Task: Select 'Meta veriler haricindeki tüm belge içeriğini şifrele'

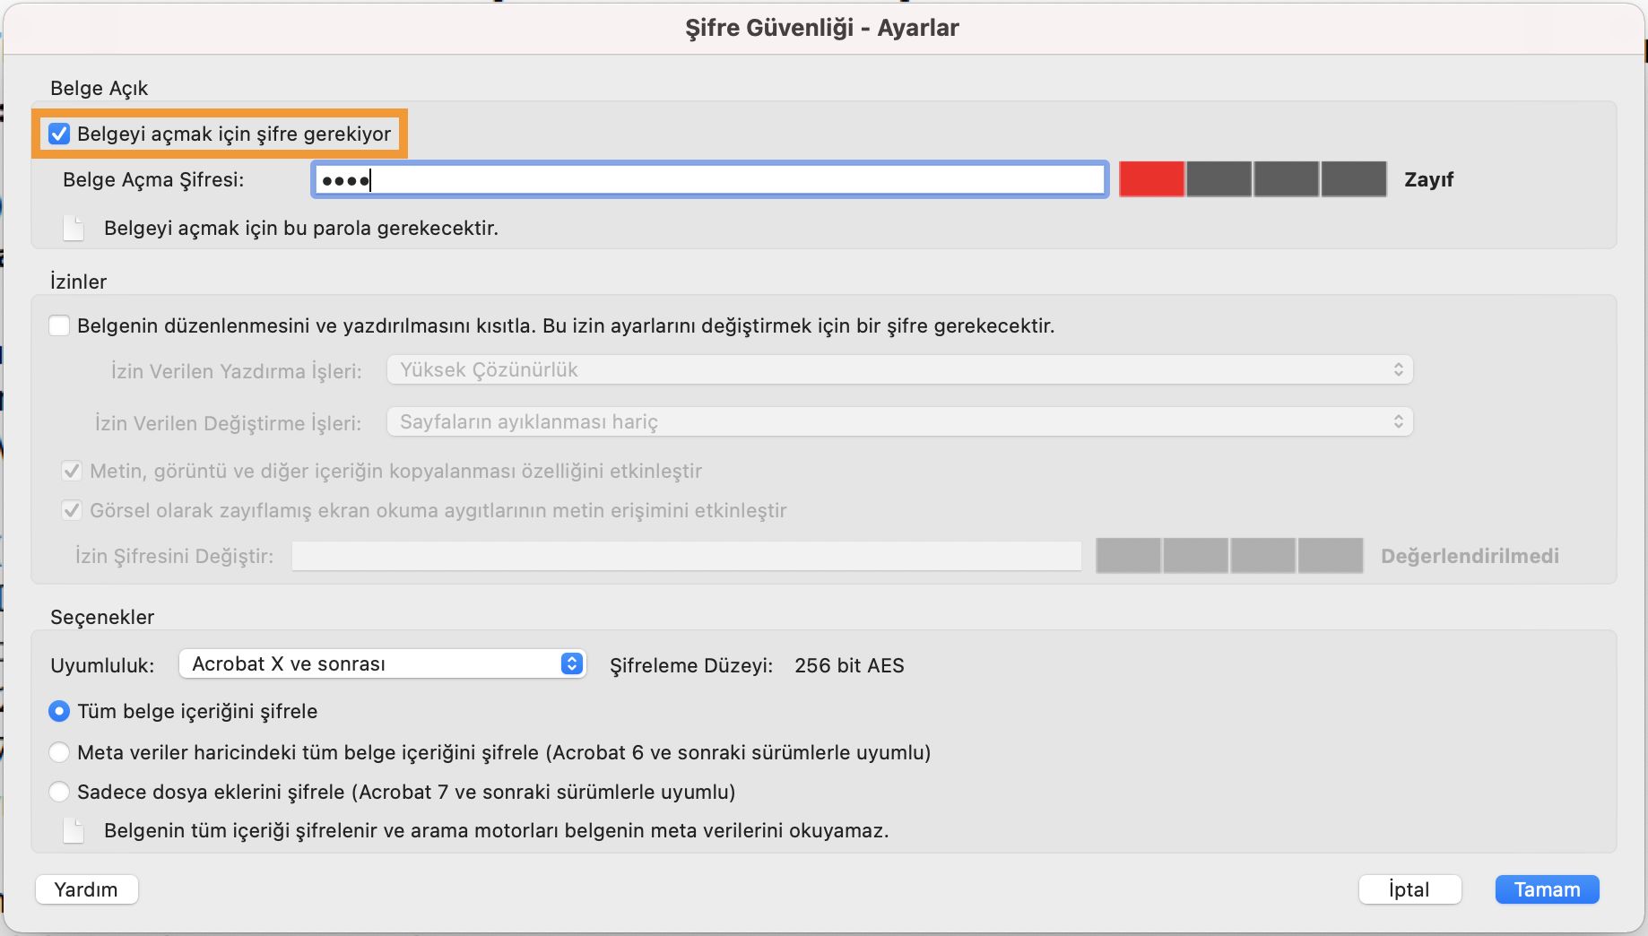Action: click(59, 752)
